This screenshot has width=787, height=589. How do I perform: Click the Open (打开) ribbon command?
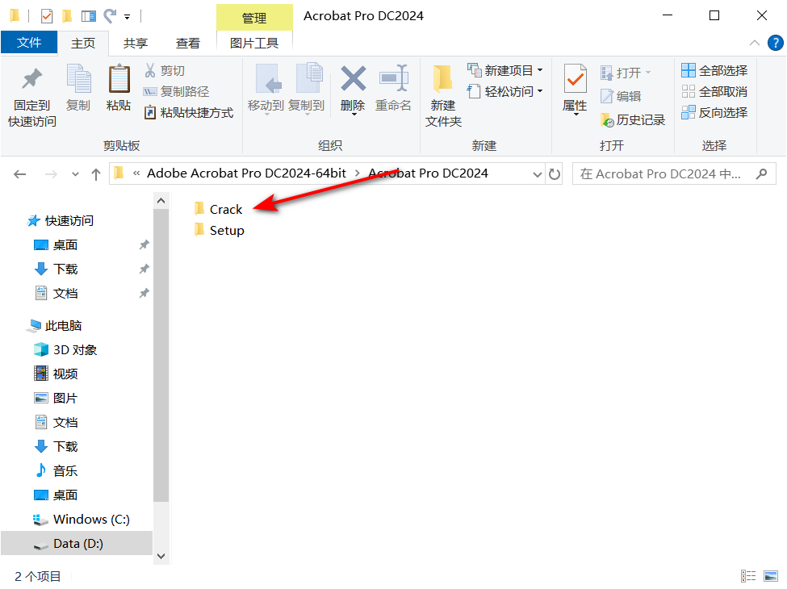click(x=626, y=73)
